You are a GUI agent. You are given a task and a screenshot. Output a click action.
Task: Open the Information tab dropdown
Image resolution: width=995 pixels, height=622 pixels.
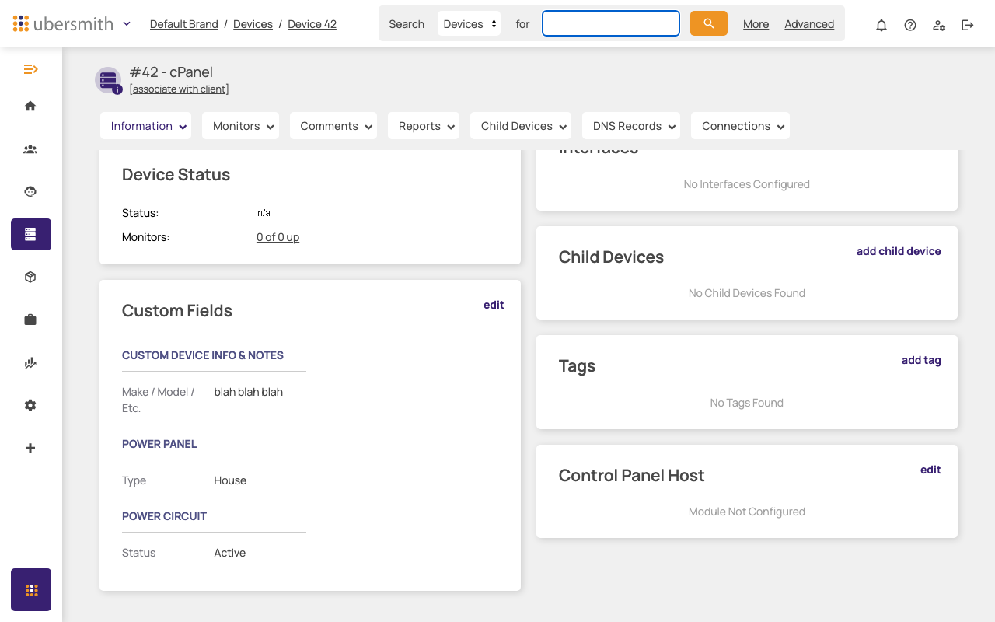tap(146, 126)
